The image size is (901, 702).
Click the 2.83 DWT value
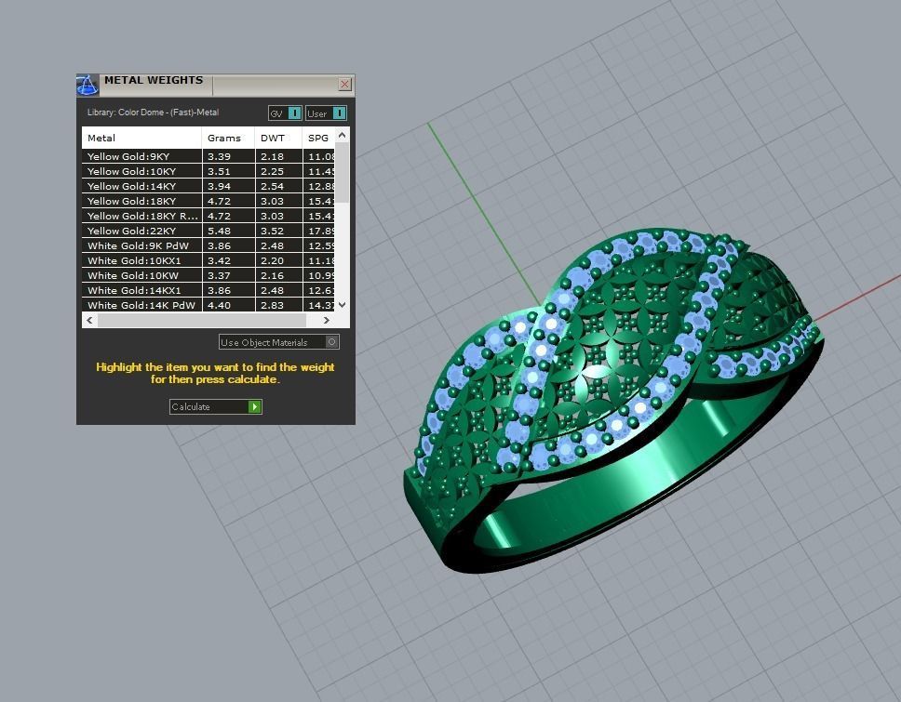(x=272, y=305)
